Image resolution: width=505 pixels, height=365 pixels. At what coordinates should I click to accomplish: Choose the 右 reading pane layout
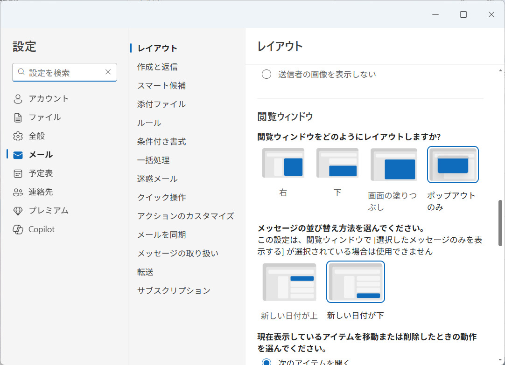283,163
